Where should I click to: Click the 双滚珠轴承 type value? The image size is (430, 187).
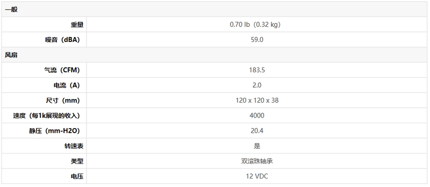click(x=257, y=161)
